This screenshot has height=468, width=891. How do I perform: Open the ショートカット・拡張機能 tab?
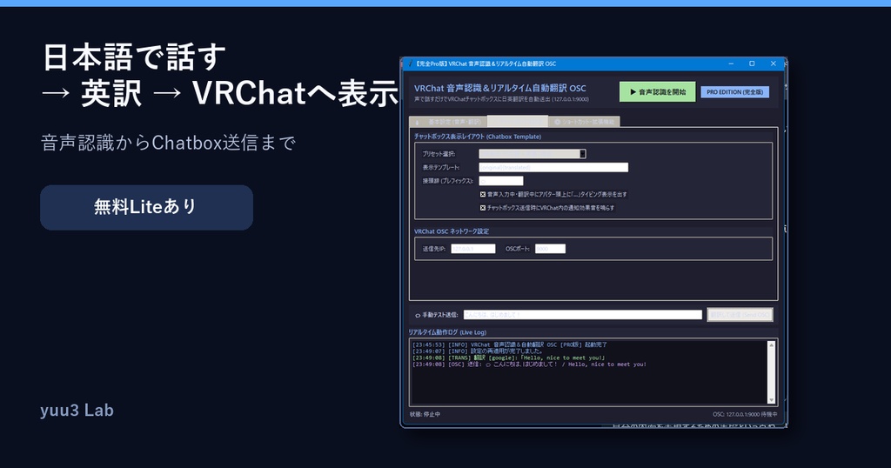pyautogui.click(x=584, y=122)
